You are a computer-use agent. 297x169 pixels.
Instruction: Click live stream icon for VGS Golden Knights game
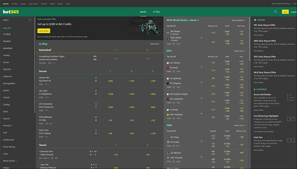174,102
